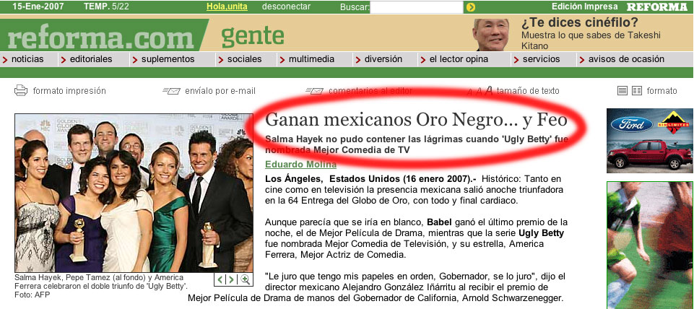The image size is (694, 309).
Task: Open avisos de ocasión section
Action: coord(625,59)
